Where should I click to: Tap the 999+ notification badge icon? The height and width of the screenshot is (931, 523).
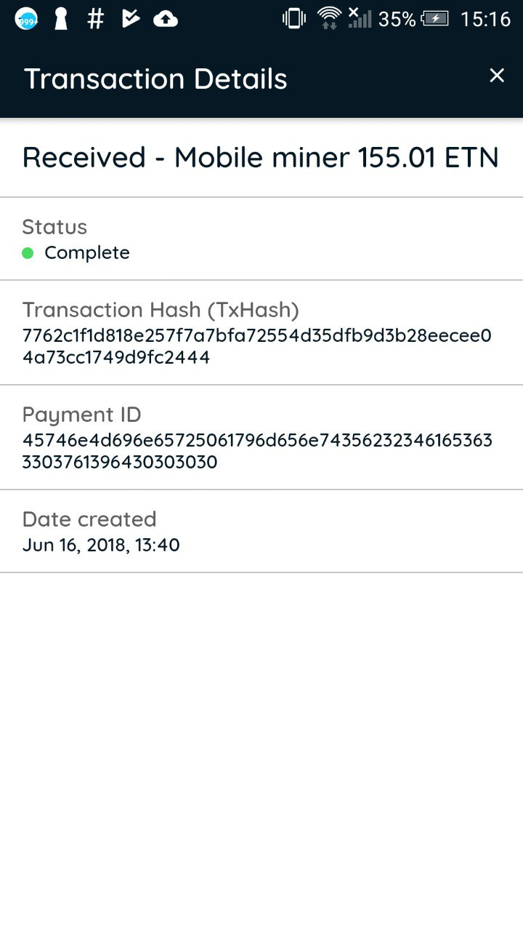(x=26, y=19)
